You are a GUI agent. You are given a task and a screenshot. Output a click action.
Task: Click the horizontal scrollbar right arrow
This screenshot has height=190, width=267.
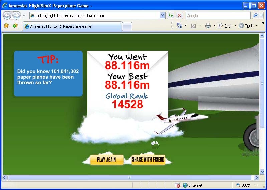click(256, 178)
